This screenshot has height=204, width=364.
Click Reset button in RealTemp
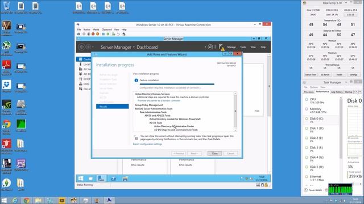(339, 75)
